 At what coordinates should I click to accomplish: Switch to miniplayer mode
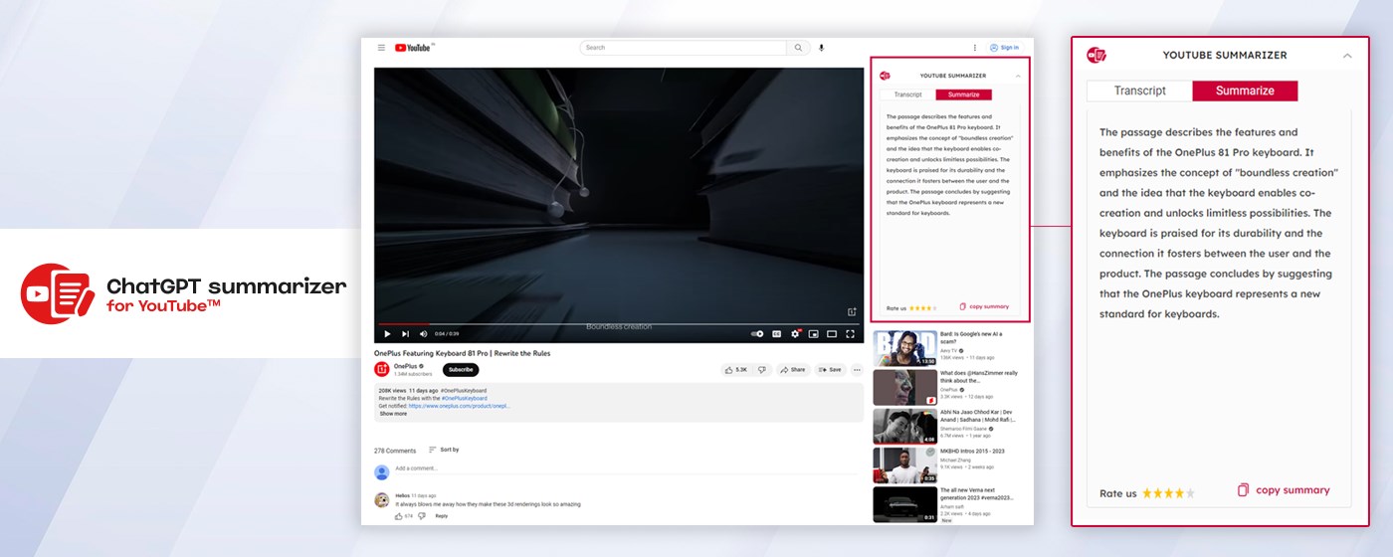(813, 334)
